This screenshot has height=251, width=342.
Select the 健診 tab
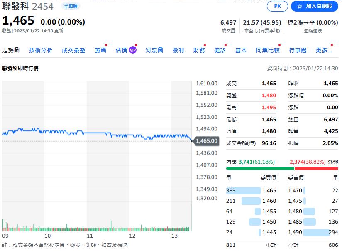(220, 50)
